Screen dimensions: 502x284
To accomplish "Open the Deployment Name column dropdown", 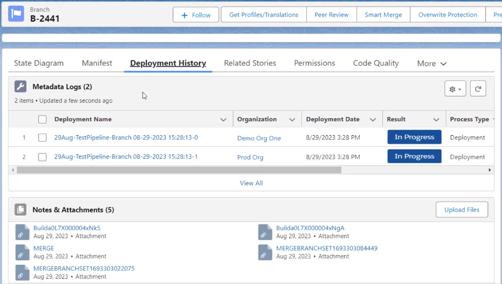I will [223, 120].
